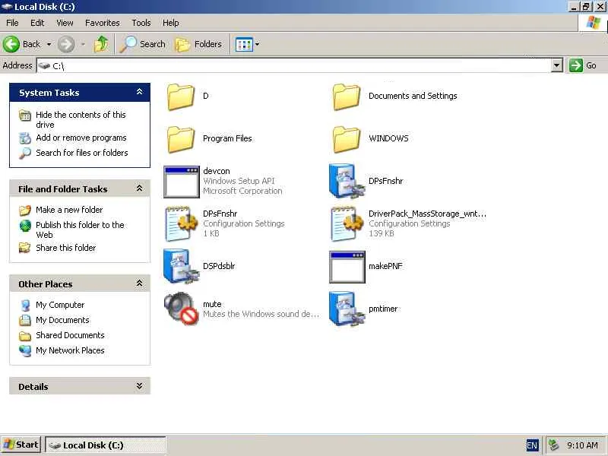Collapse the System Tasks panel
Image resolution: width=608 pixels, height=456 pixels.
pos(140,92)
